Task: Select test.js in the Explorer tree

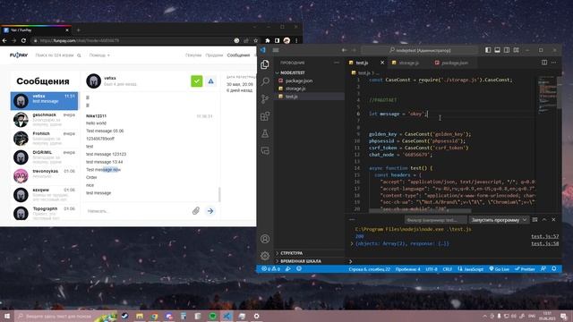Action: pyautogui.click(x=310, y=97)
